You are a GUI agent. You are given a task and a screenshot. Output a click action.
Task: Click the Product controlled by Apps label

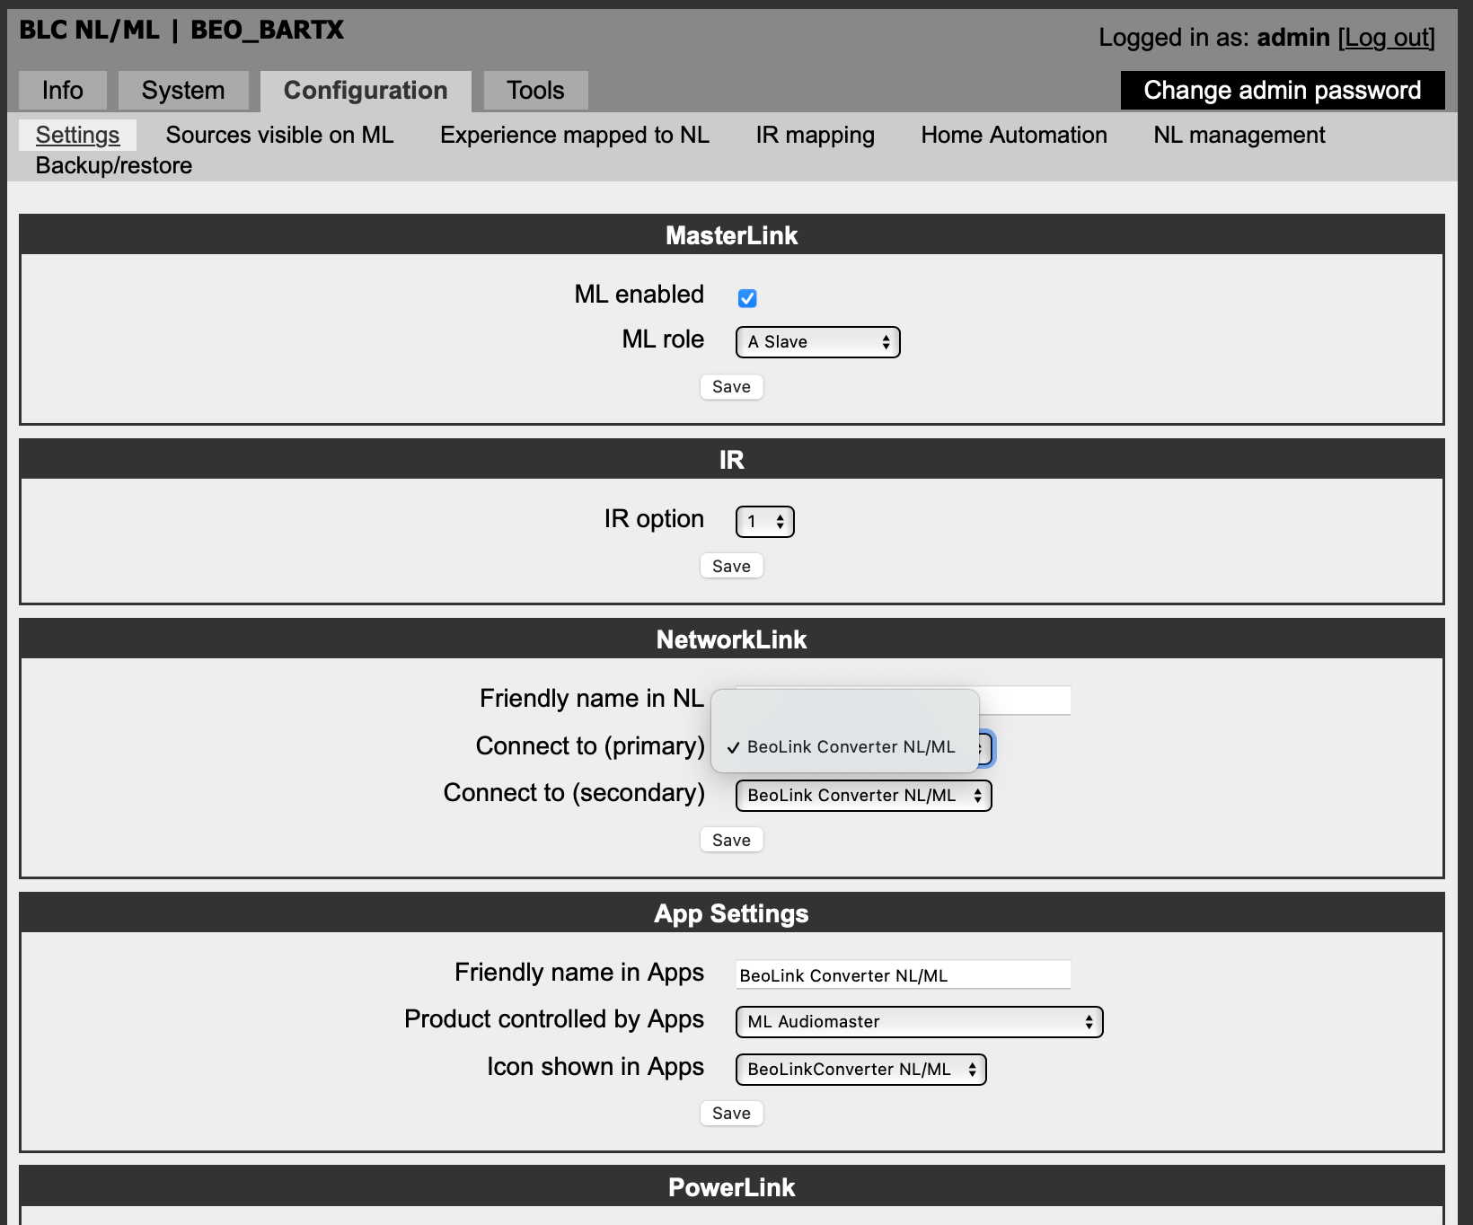click(554, 1019)
